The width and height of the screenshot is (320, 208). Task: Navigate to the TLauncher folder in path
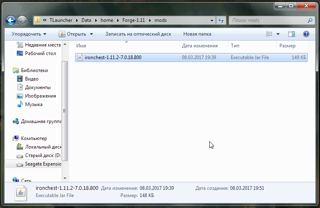(61, 20)
